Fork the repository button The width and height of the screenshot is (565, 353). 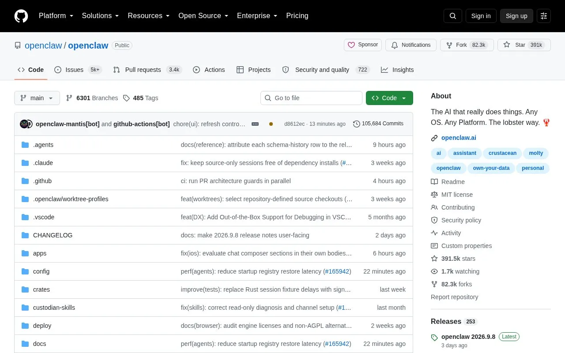467,45
